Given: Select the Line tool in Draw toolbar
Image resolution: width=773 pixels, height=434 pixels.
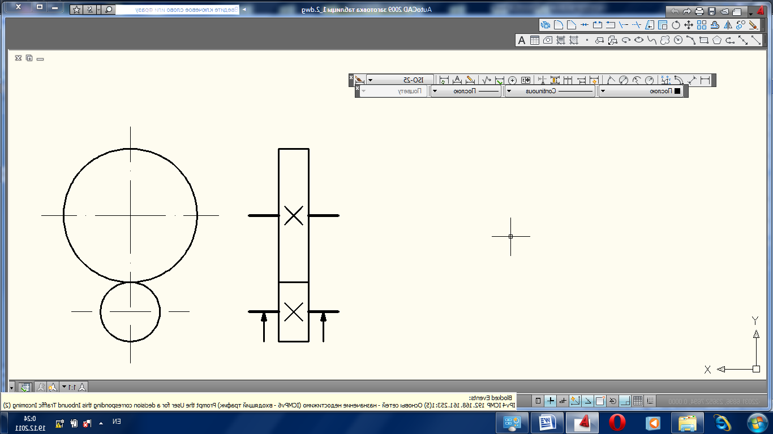Looking at the screenshot, I should coord(756,39).
